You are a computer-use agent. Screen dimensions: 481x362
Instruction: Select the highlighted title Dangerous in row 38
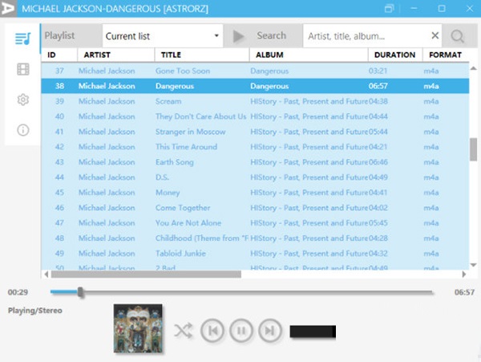(175, 86)
